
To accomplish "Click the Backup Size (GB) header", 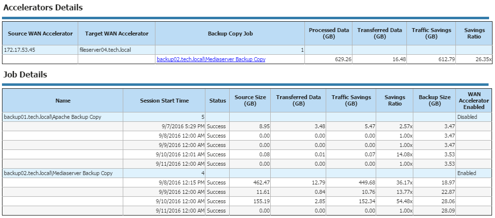I will [x=435, y=101].
